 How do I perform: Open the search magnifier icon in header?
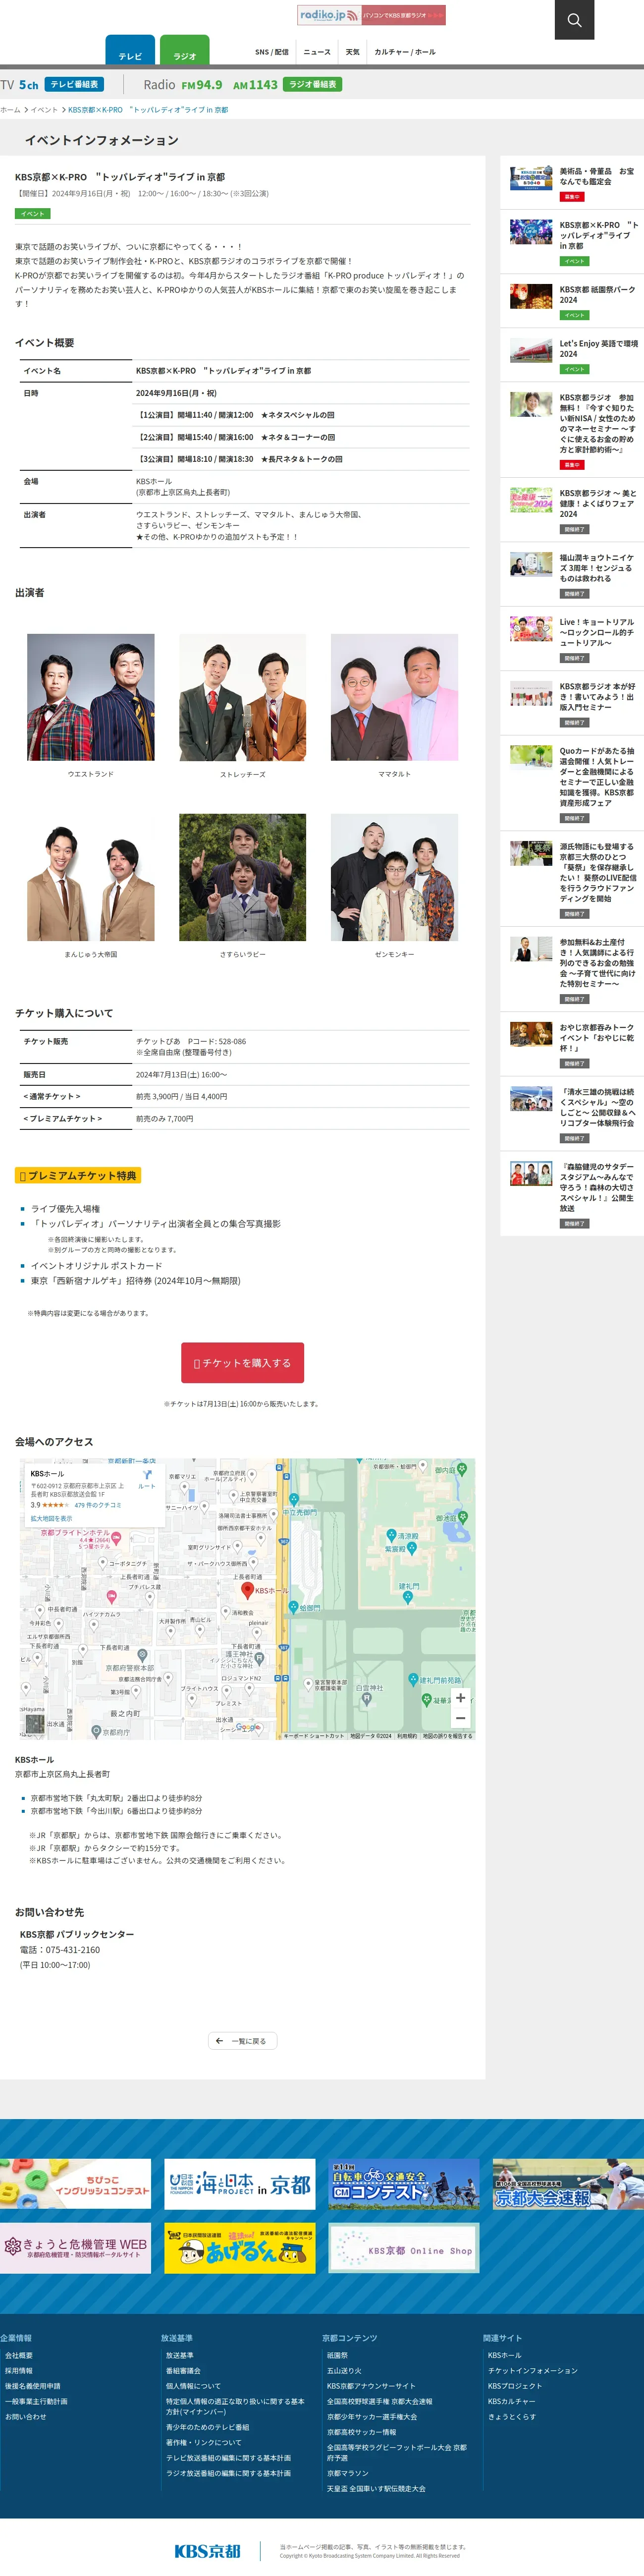click(x=574, y=20)
